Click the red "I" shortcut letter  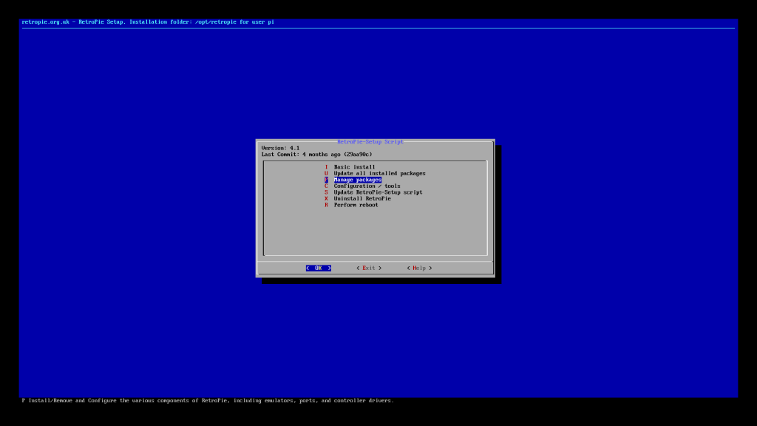pos(325,167)
